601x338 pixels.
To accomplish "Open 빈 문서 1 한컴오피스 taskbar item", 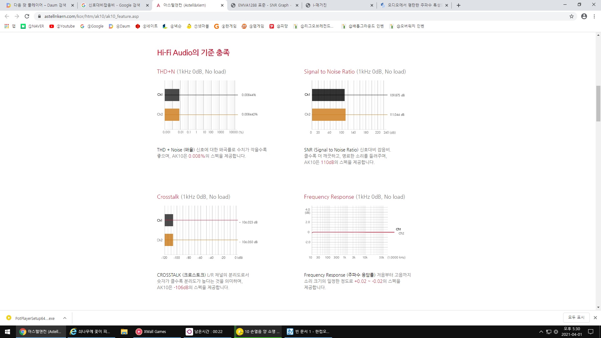I will (x=308, y=331).
